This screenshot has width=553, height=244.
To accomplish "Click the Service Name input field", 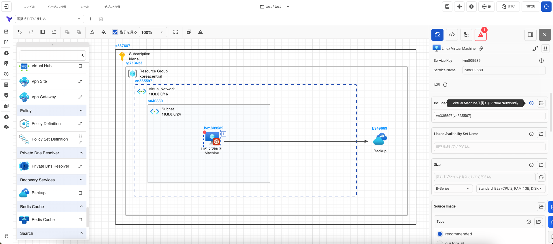I will point(504,70).
